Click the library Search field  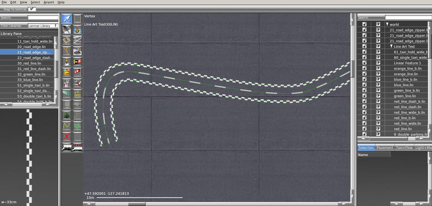(43, 18)
